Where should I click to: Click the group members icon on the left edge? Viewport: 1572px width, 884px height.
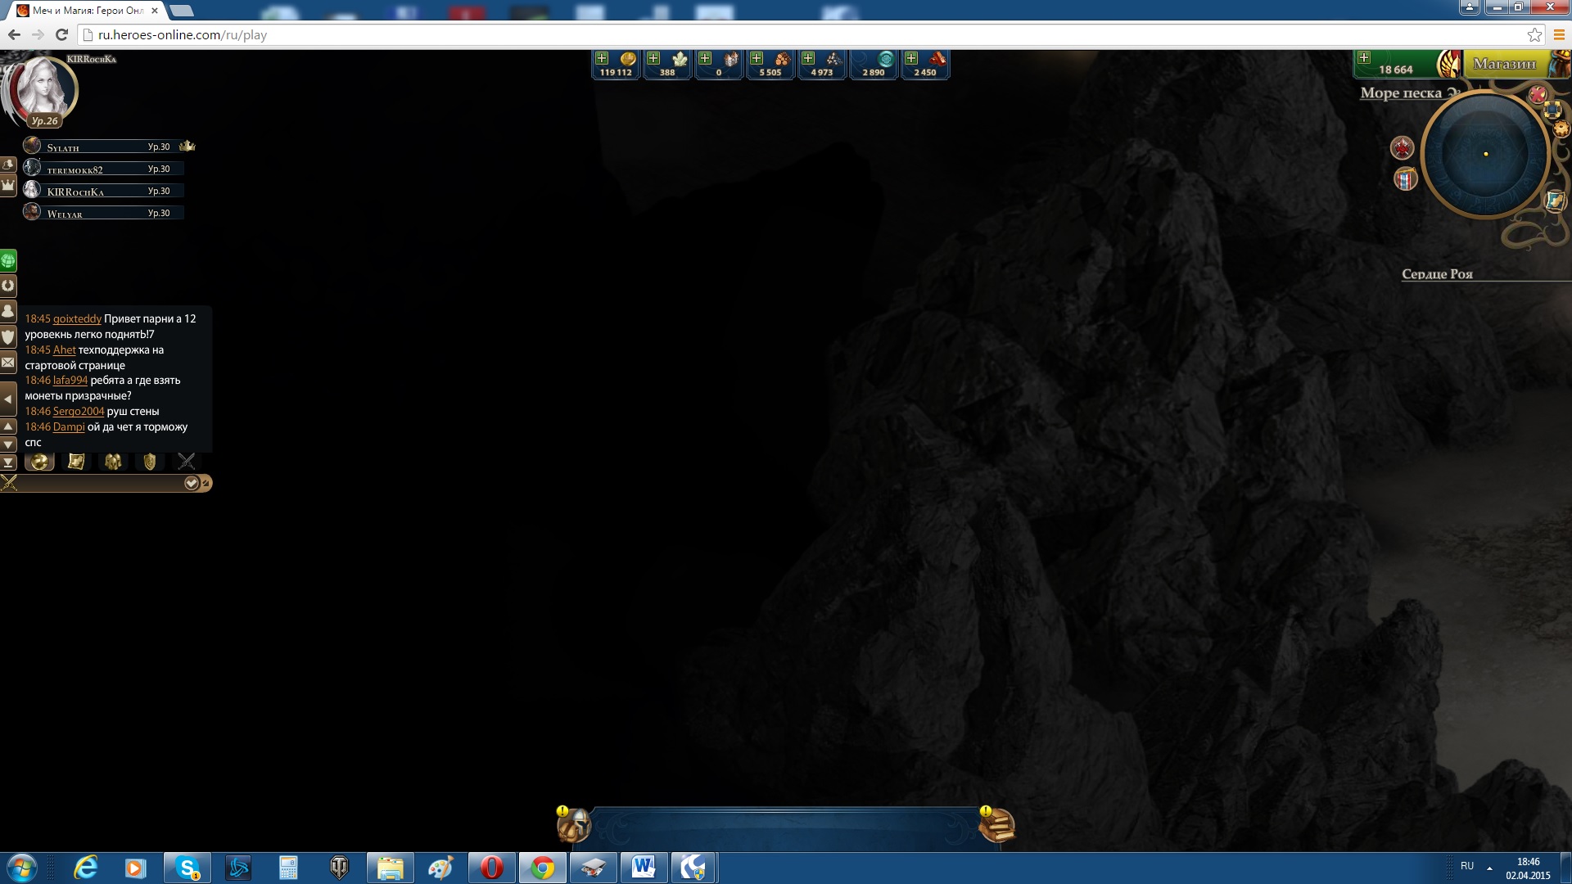(8, 165)
